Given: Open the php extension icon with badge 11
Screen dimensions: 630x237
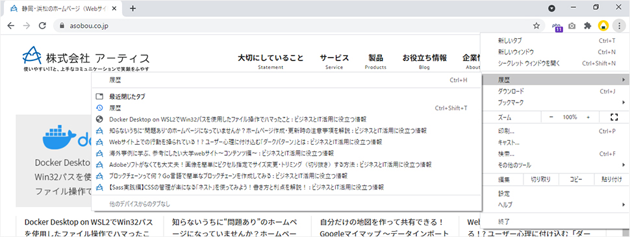Looking at the screenshot, I should [x=557, y=27].
